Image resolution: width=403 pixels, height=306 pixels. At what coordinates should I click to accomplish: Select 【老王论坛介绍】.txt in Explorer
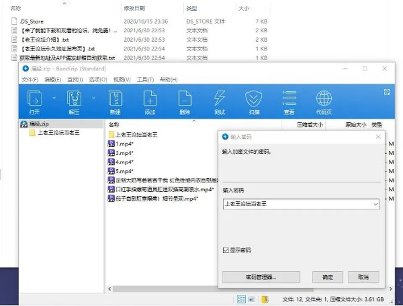click(45, 39)
